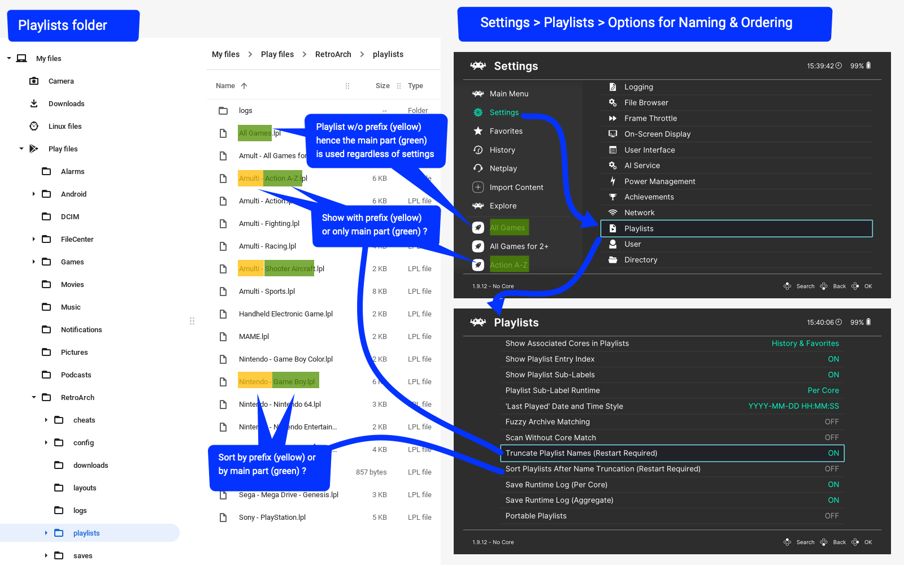
Task: Collapse the Play files tree arrow
Action: pos(21,149)
